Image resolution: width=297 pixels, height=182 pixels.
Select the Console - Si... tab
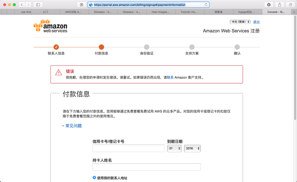point(276,12)
